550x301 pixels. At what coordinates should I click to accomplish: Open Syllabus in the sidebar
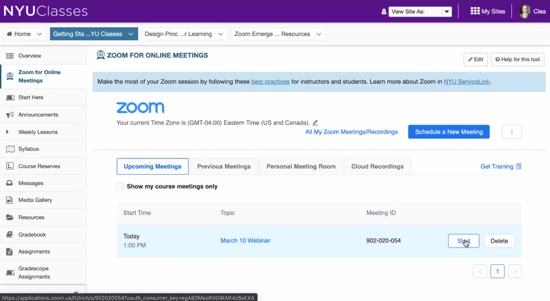[29, 149]
